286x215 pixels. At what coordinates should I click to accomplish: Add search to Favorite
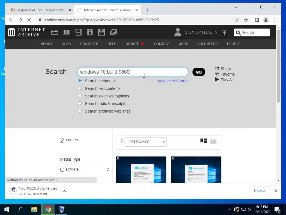(225, 74)
